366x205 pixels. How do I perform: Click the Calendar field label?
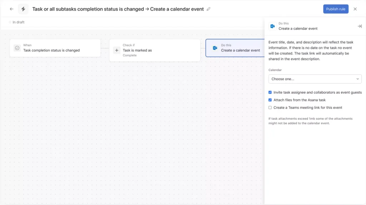coord(275,70)
